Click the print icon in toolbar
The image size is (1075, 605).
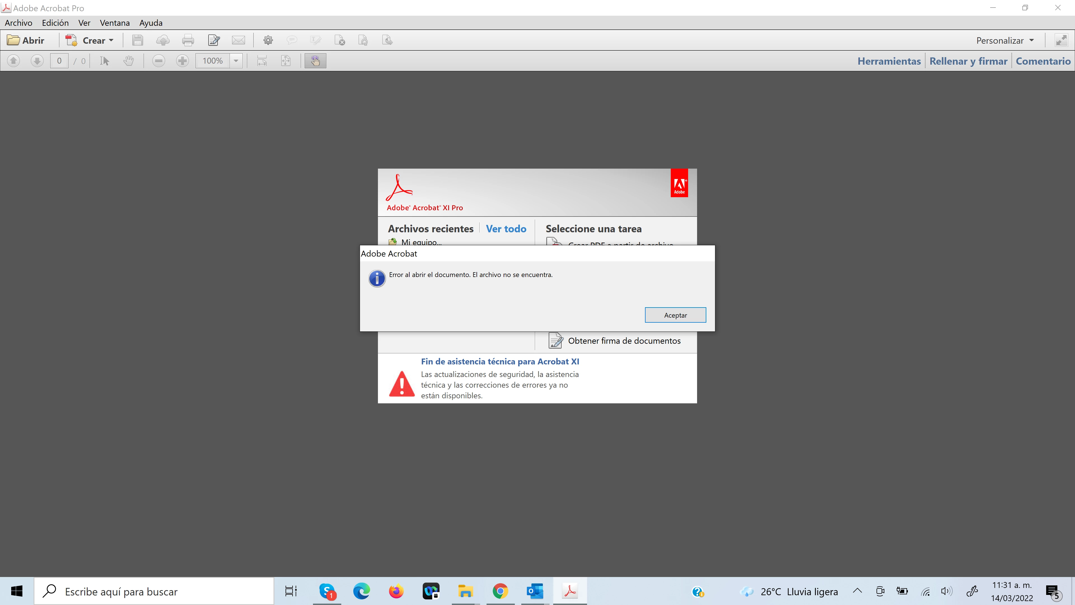click(x=188, y=41)
